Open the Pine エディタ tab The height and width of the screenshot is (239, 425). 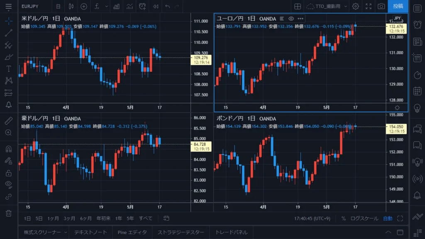click(x=132, y=232)
